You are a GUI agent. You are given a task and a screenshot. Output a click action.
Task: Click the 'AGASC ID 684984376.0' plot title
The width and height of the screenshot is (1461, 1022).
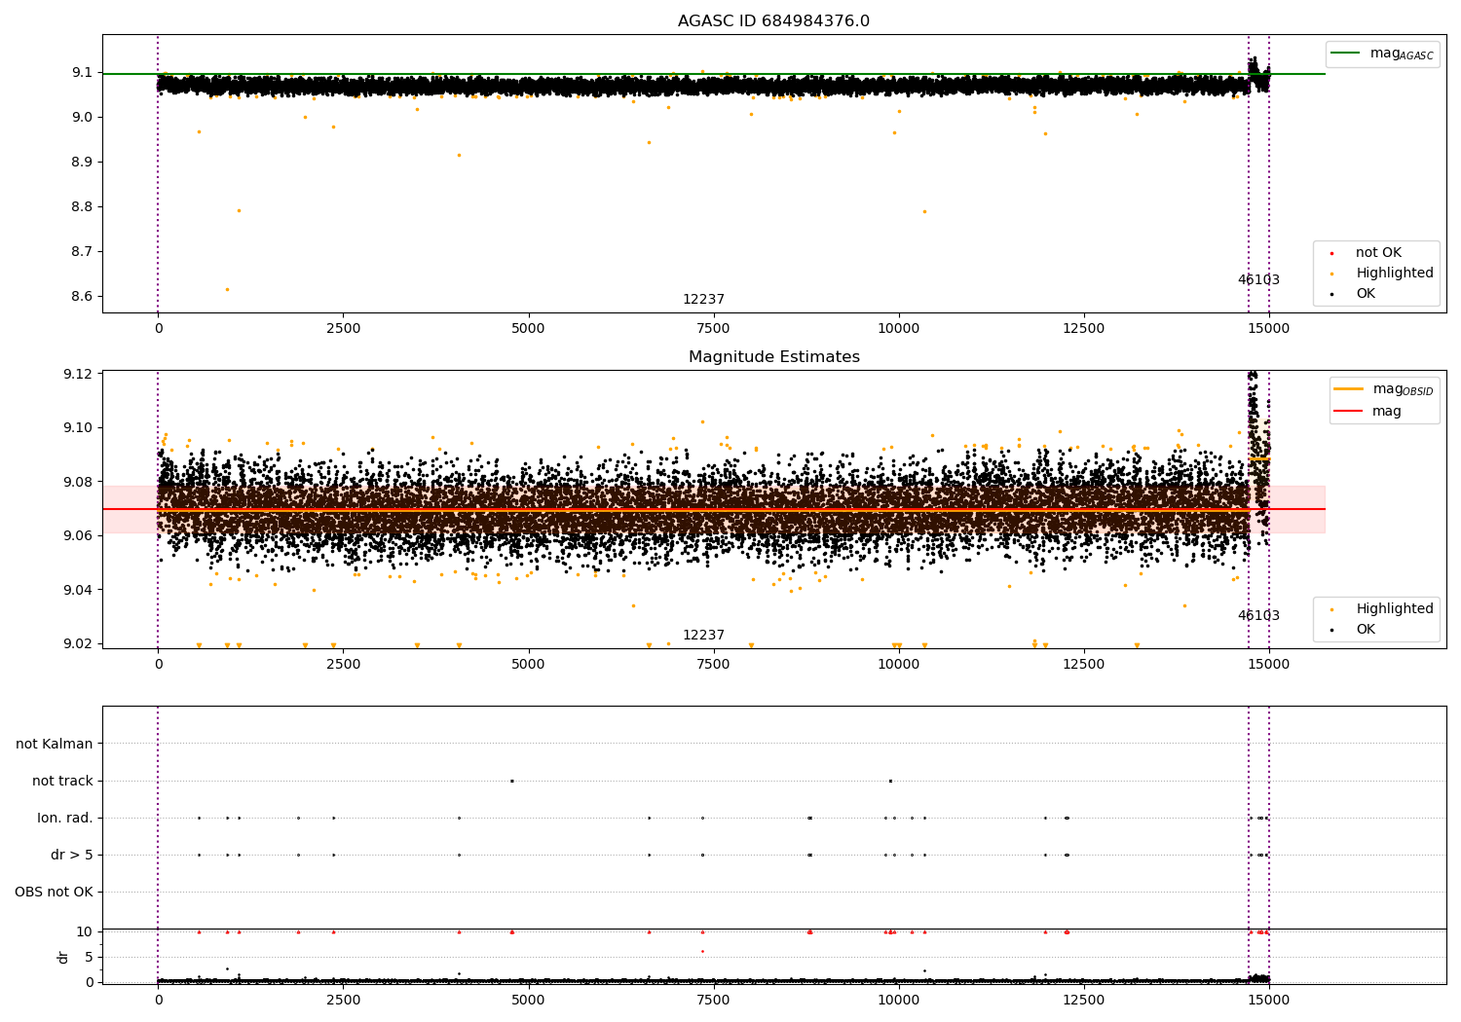(773, 21)
